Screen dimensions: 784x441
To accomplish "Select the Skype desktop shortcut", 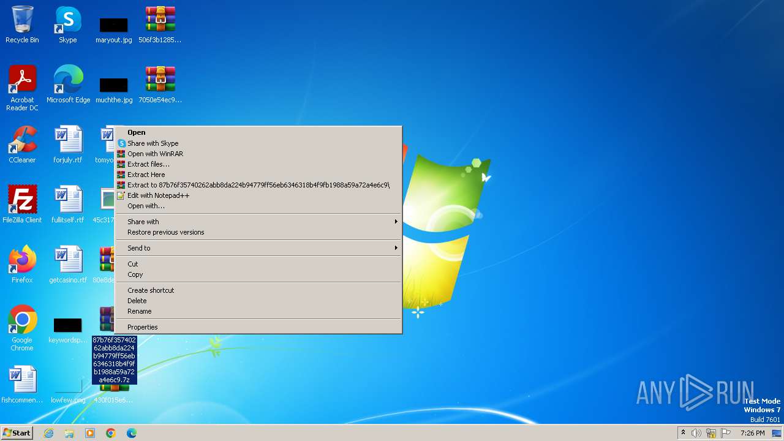I will (68, 24).
